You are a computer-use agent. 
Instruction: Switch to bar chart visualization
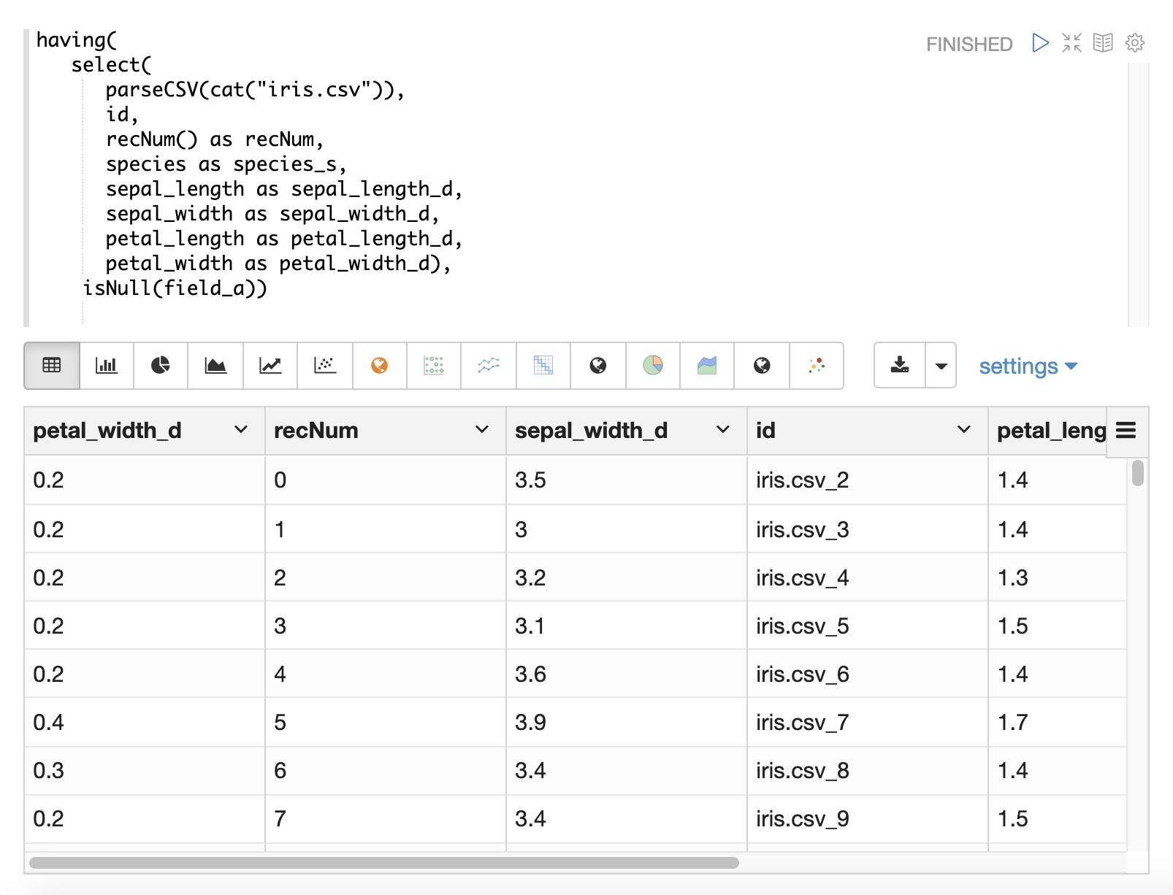tap(107, 366)
